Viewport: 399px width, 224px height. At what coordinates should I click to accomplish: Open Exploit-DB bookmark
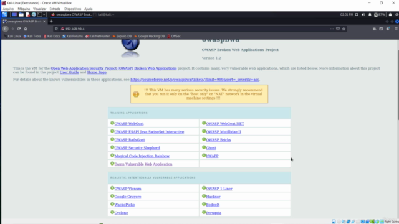(122, 36)
